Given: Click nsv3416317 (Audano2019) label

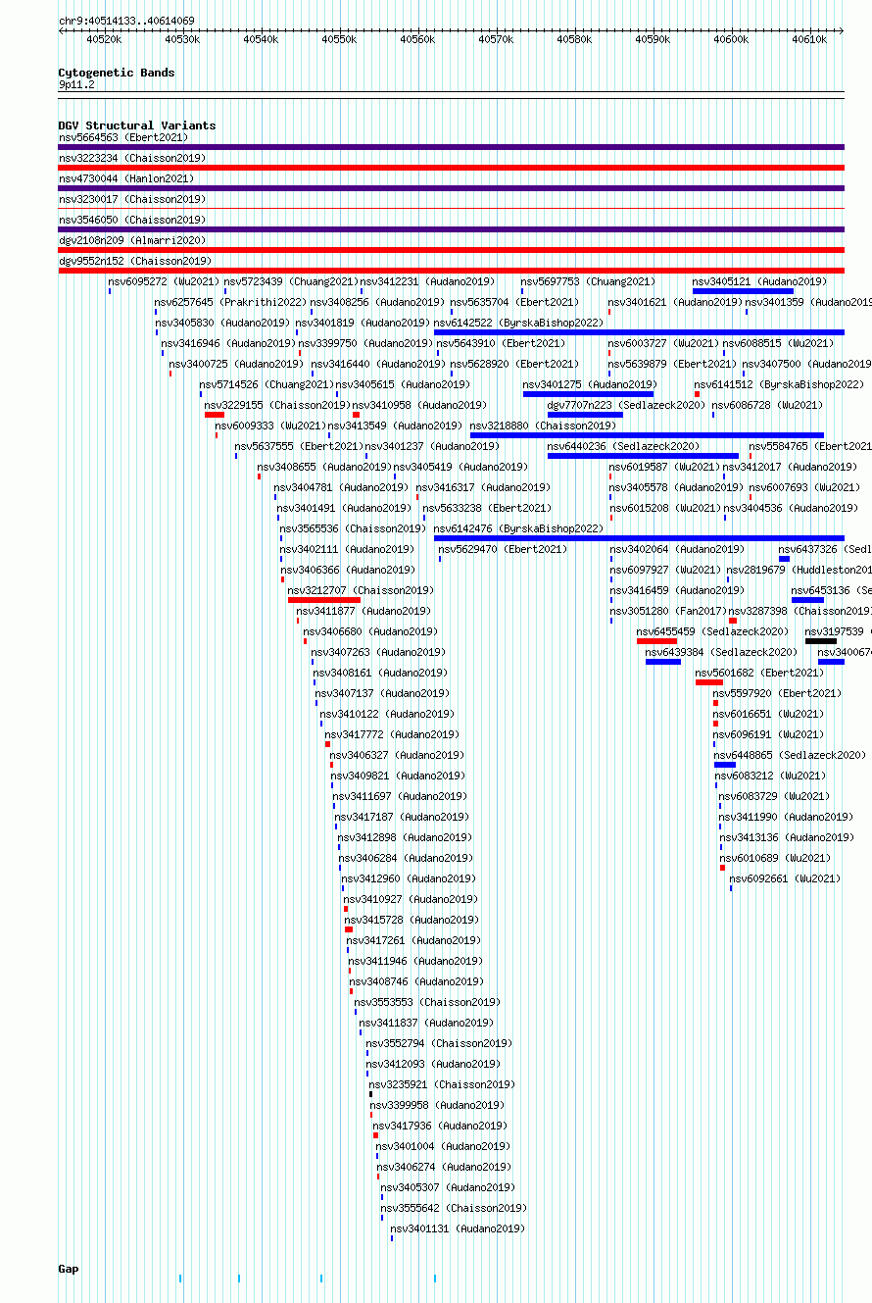Looking at the screenshot, I should click(x=483, y=488).
